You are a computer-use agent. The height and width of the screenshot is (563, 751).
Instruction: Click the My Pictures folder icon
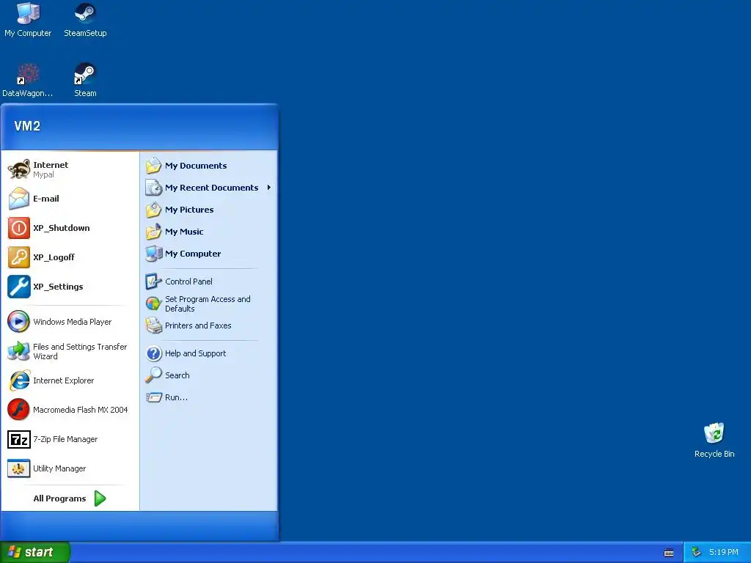pos(154,210)
